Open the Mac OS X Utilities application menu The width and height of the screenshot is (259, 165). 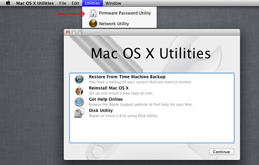coord(35,3)
